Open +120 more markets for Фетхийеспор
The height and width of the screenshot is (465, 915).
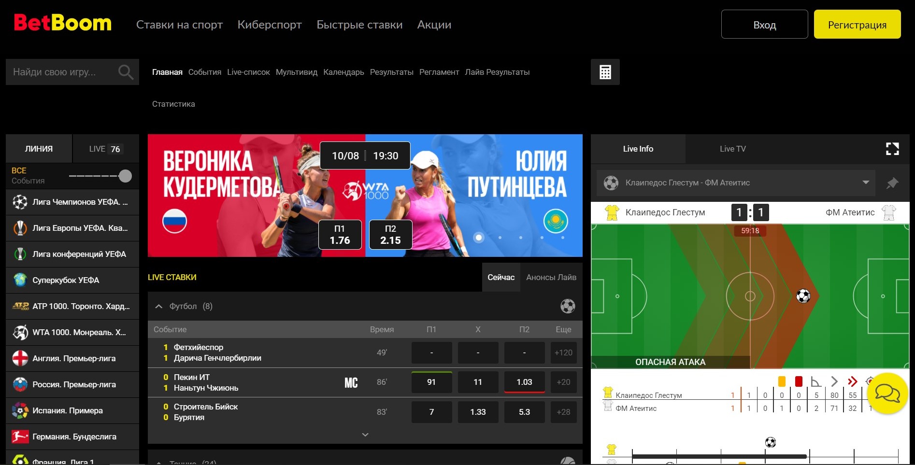[563, 352]
